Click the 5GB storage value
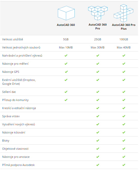 (66, 39)
